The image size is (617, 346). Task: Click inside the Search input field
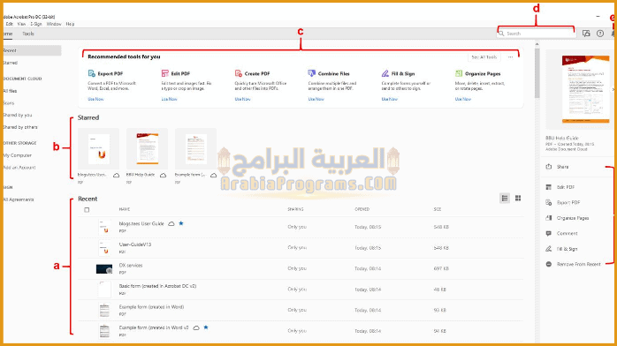pos(537,34)
